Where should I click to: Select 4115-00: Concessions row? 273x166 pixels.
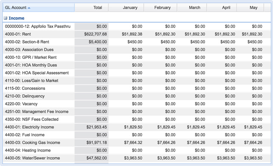136,88
